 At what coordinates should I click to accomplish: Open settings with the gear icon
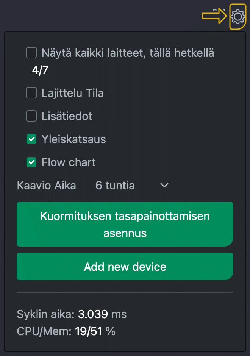click(x=238, y=16)
